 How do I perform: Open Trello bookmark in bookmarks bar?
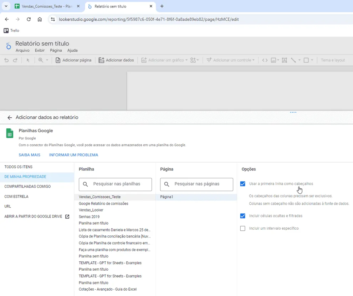(11, 30)
